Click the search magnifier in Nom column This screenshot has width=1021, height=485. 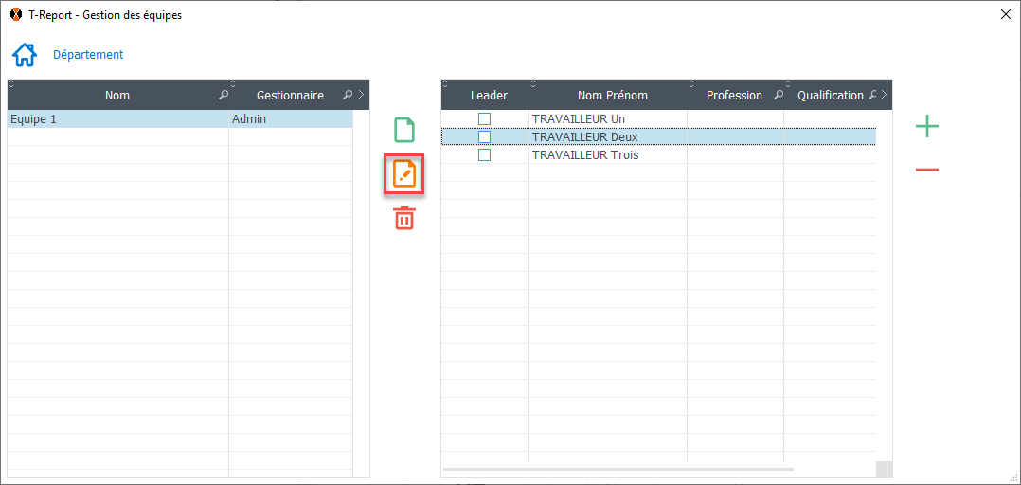(x=224, y=96)
